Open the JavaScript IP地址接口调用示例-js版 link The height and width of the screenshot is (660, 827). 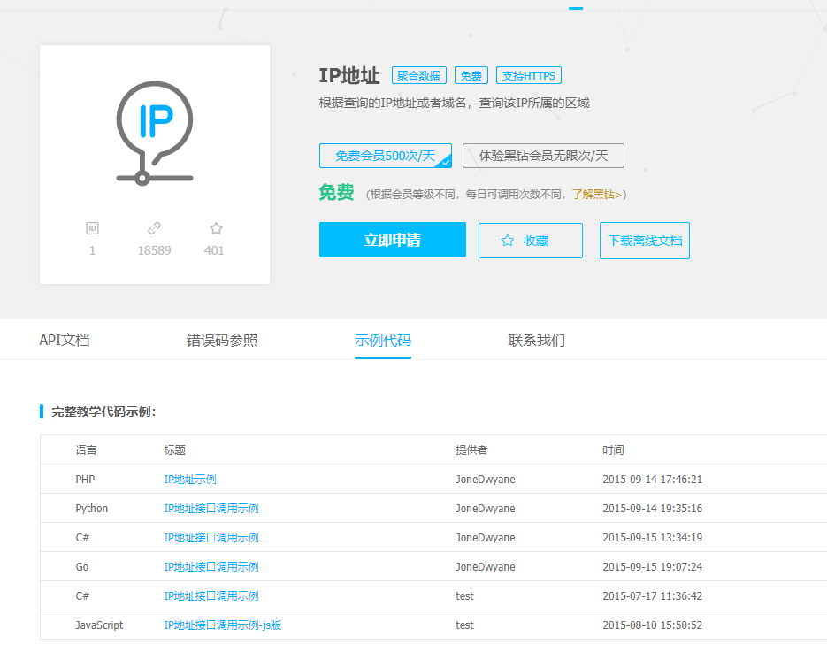click(x=223, y=625)
